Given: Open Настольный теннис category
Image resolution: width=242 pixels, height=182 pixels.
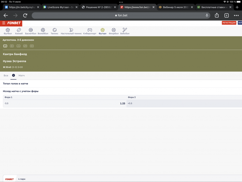Looking at the screenshot, I should pyautogui.click(x=71, y=31).
